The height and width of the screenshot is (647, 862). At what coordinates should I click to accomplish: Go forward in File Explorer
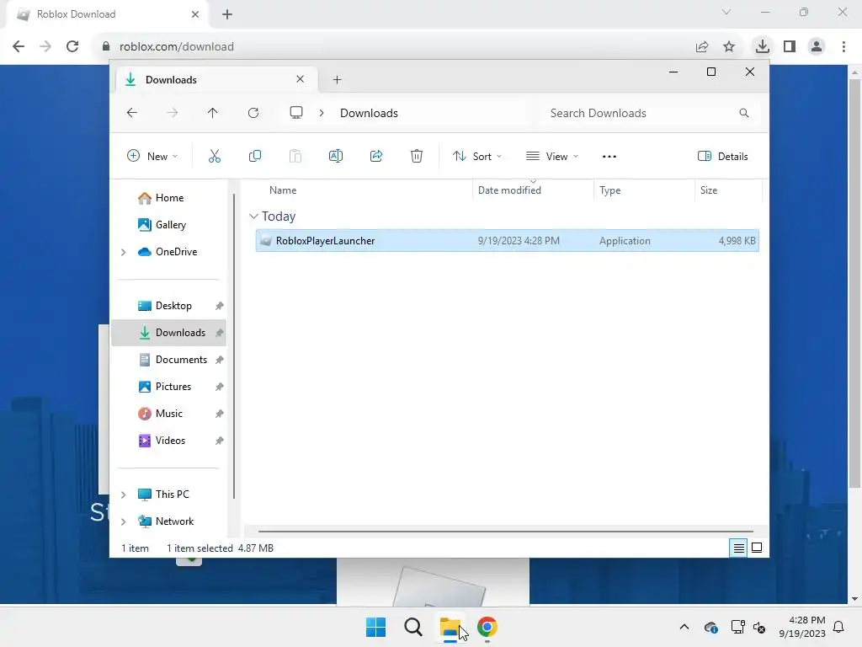point(172,113)
